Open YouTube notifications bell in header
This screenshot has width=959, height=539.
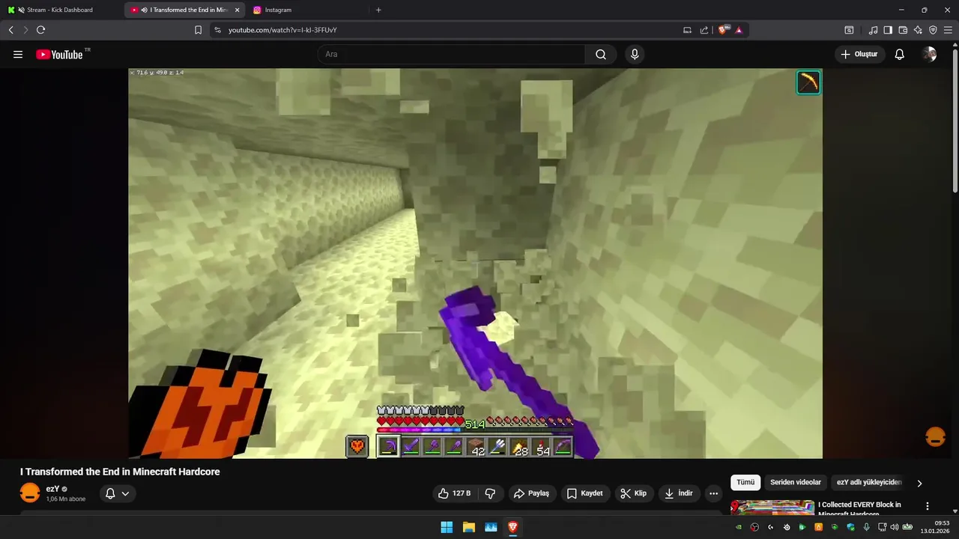click(900, 55)
